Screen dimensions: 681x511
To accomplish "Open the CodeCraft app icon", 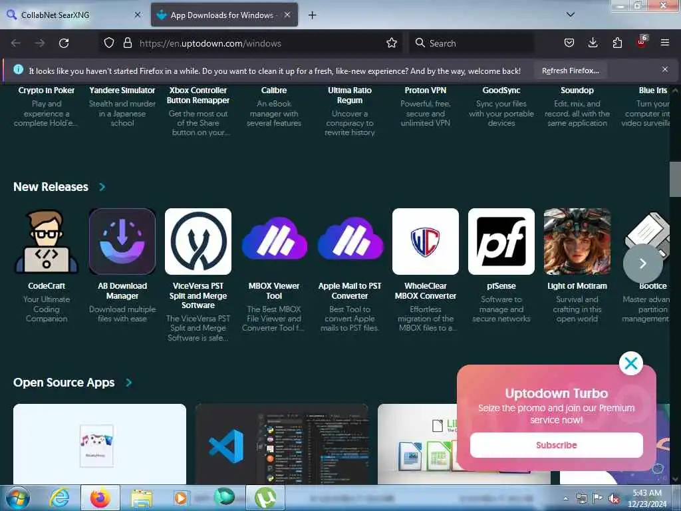I will [47, 242].
